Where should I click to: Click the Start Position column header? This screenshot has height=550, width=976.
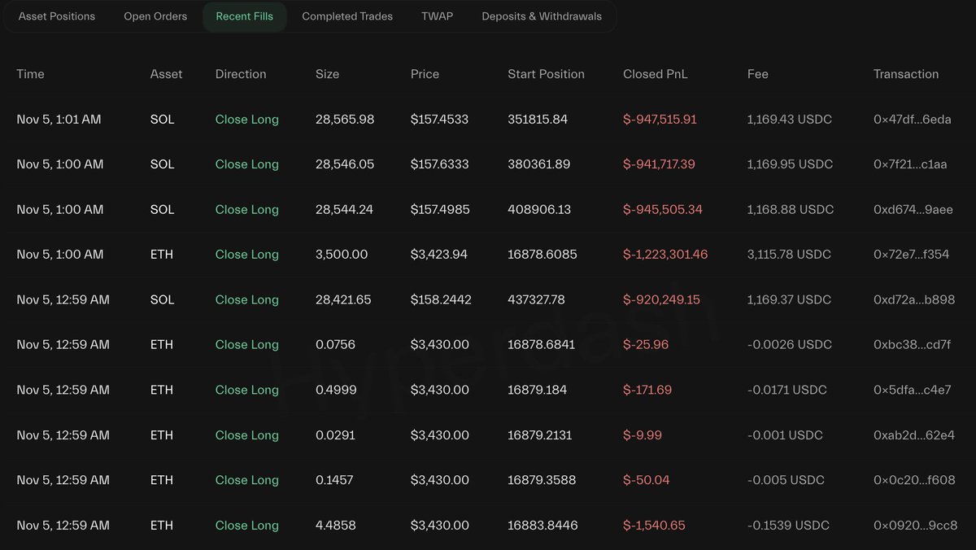(x=546, y=74)
